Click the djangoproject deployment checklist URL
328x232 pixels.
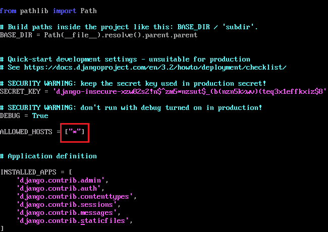[155, 67]
